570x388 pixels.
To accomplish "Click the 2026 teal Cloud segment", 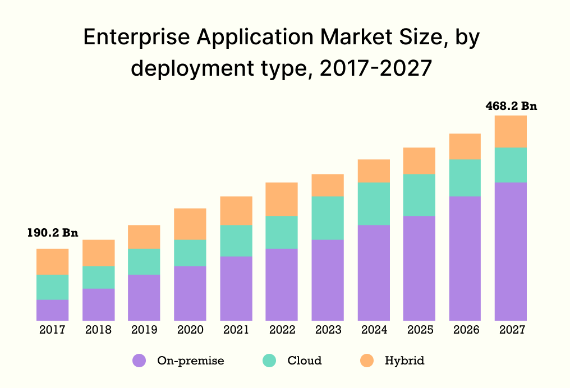I will coord(465,178).
